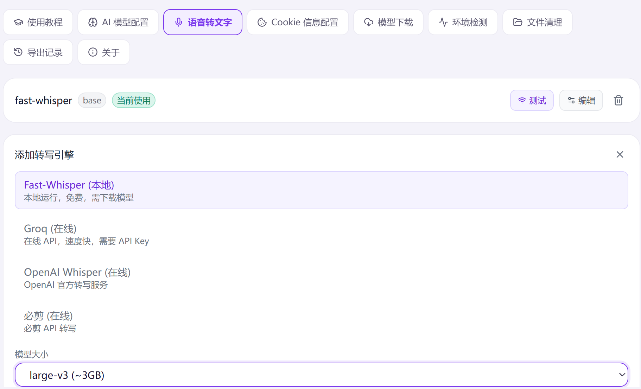The width and height of the screenshot is (641, 389).
Task: Click the 编辑 button for fast-whisper
Action: click(x=581, y=100)
